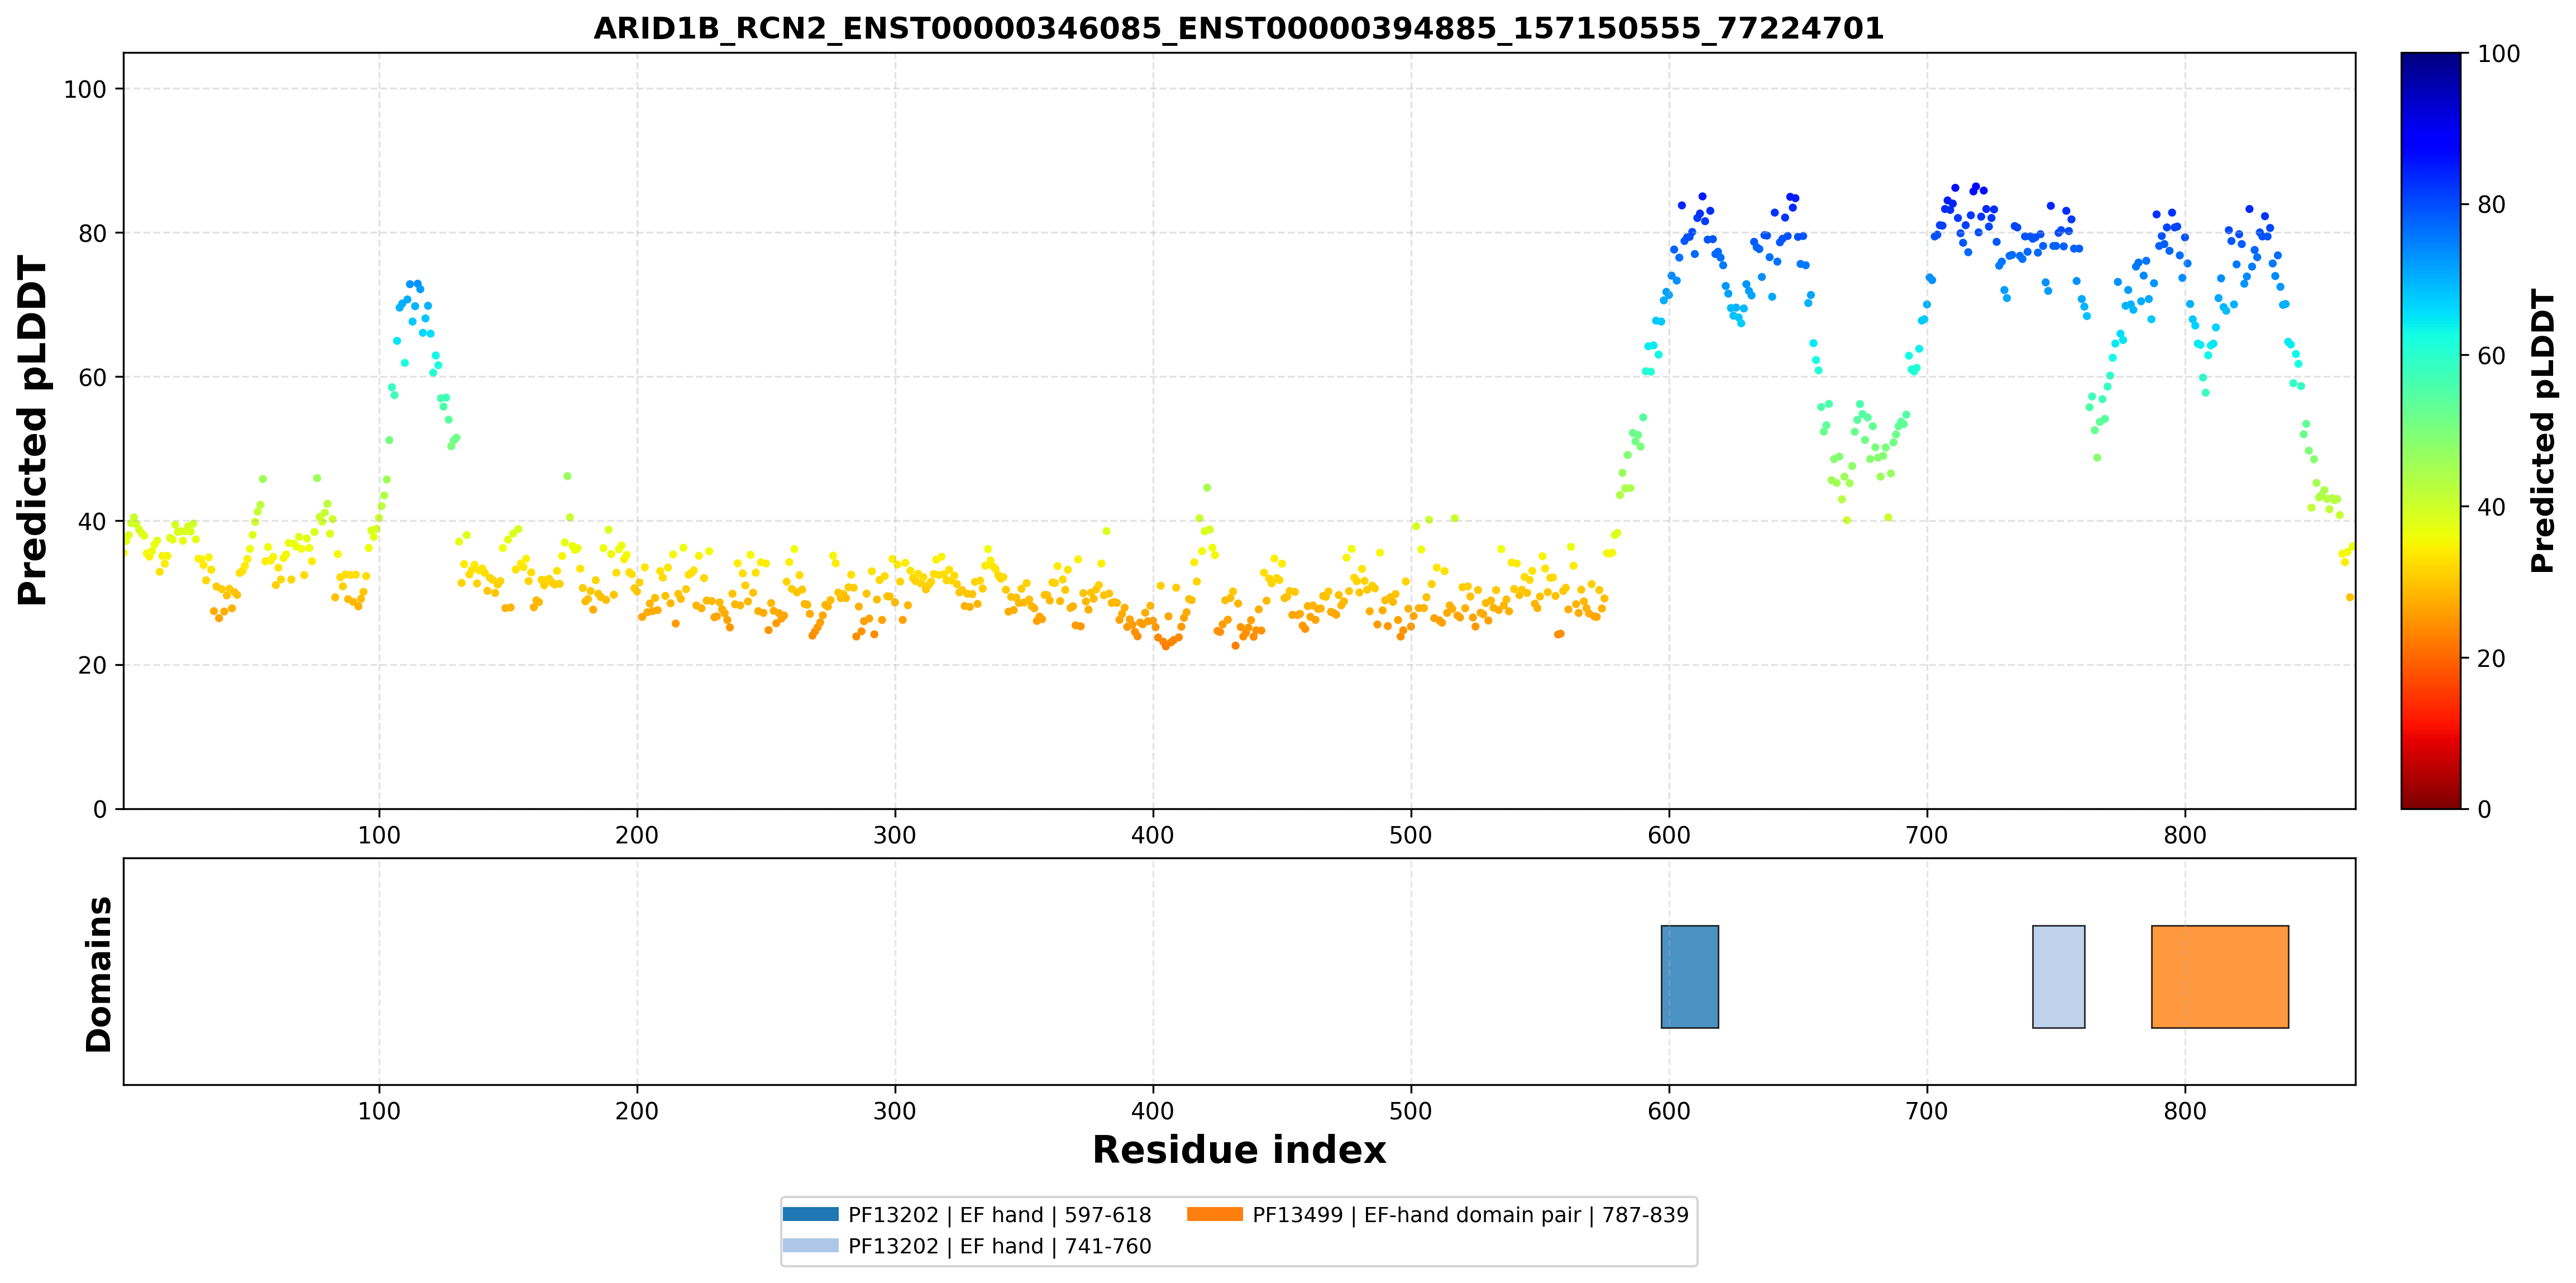Viewport: 2576px width, 1283px height.
Task: Click the pLDDT colorbar near value 80
Action: tap(2430, 204)
